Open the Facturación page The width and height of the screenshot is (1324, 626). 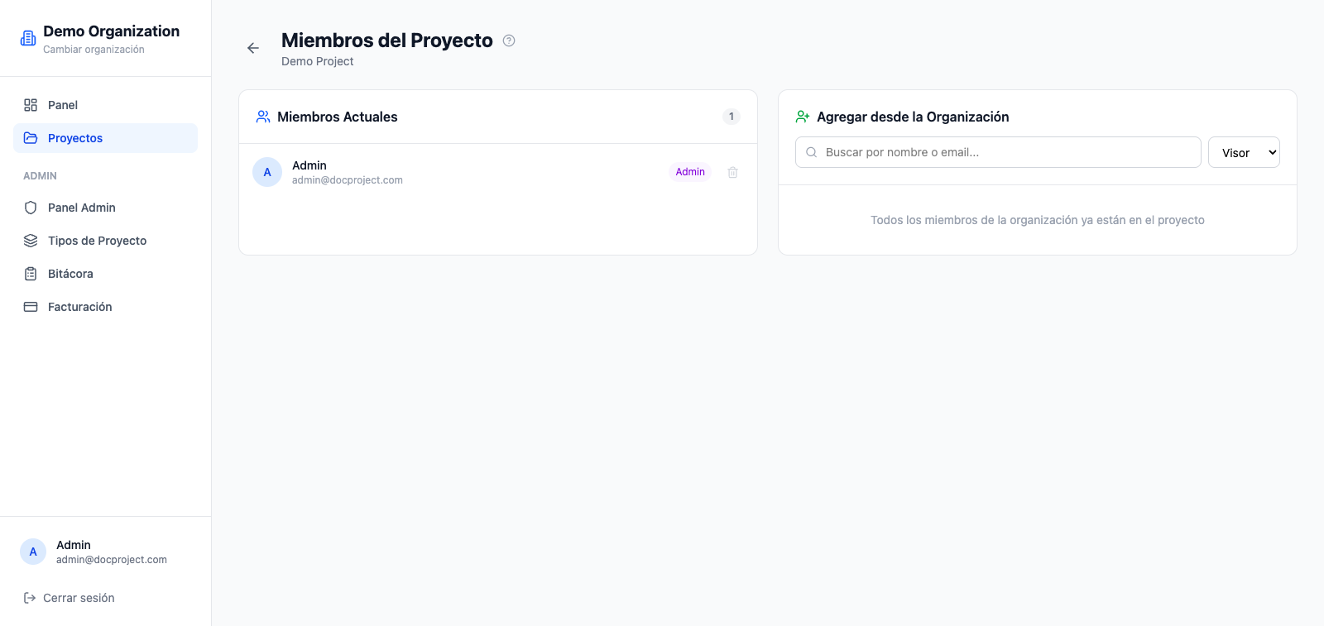pyautogui.click(x=105, y=307)
